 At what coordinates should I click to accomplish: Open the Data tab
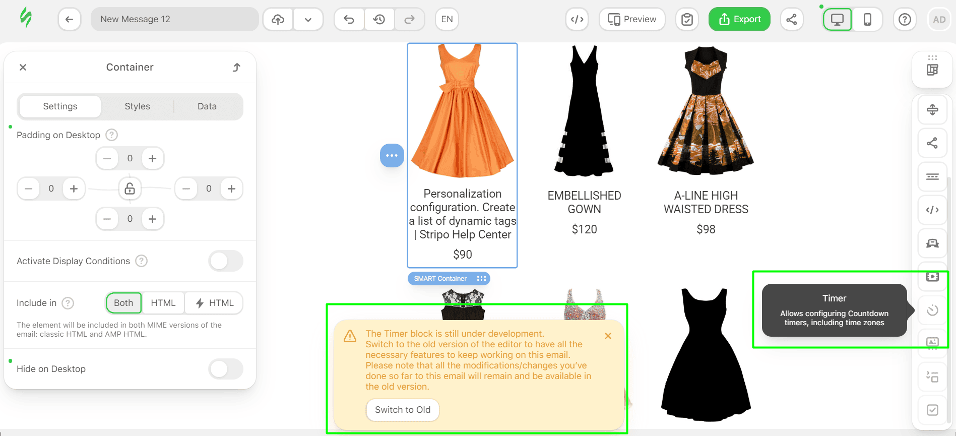click(207, 106)
